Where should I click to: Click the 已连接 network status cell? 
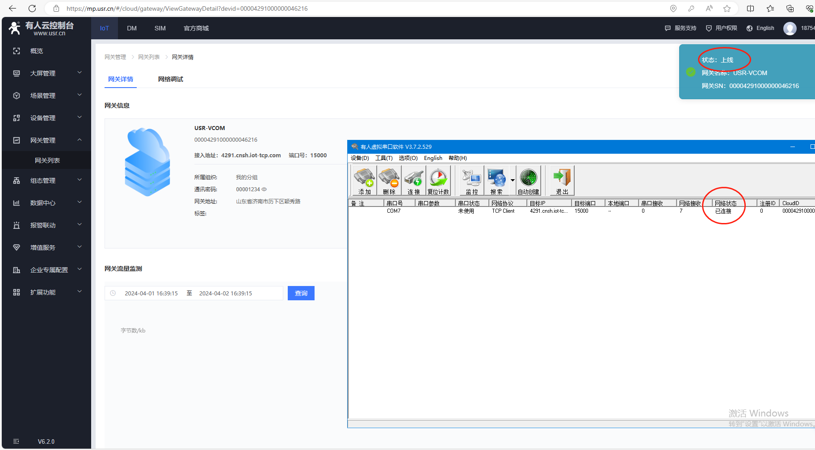(x=723, y=211)
